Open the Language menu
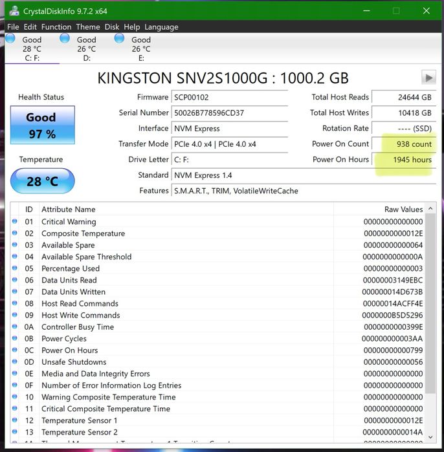Screen dimensions: 444x452 [162, 27]
